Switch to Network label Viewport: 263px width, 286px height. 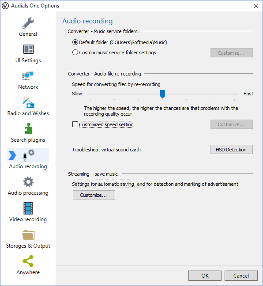(28, 87)
